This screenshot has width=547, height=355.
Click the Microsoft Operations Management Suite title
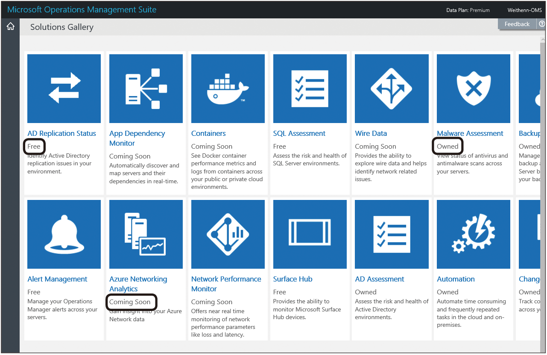pos(82,9)
